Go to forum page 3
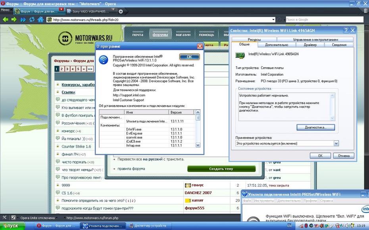Image resolution: width=369 pixels, height=230 pixels. coord(67,69)
